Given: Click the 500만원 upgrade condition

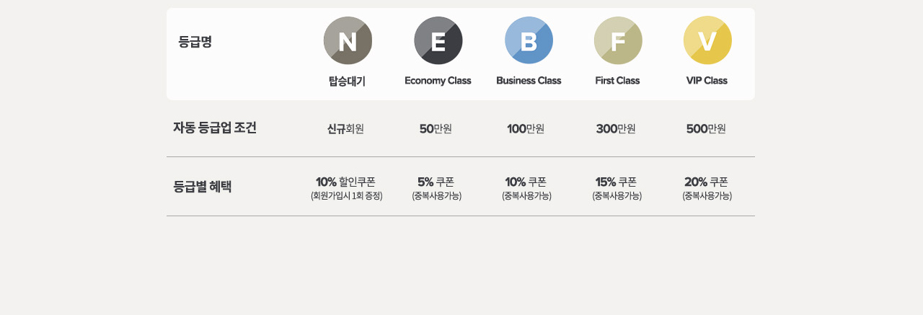Looking at the screenshot, I should point(706,129).
